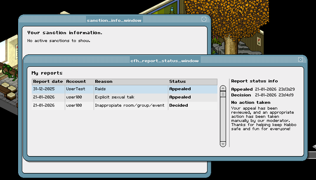
Task: Click the scrollbar down arrow in reports list
Action: [223, 144]
